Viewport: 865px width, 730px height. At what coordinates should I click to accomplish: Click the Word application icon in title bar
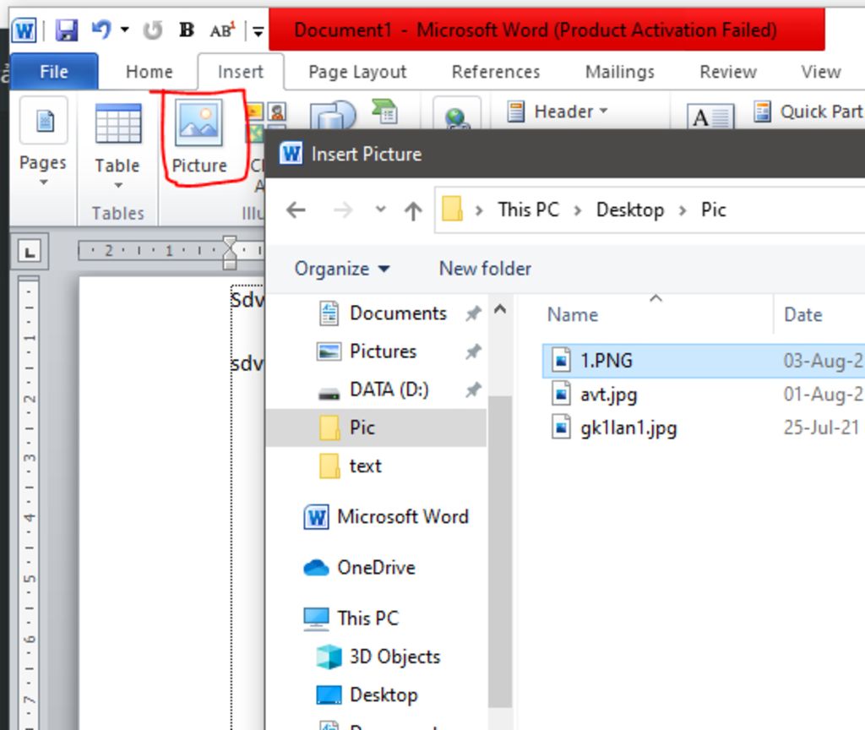pyautogui.click(x=24, y=30)
